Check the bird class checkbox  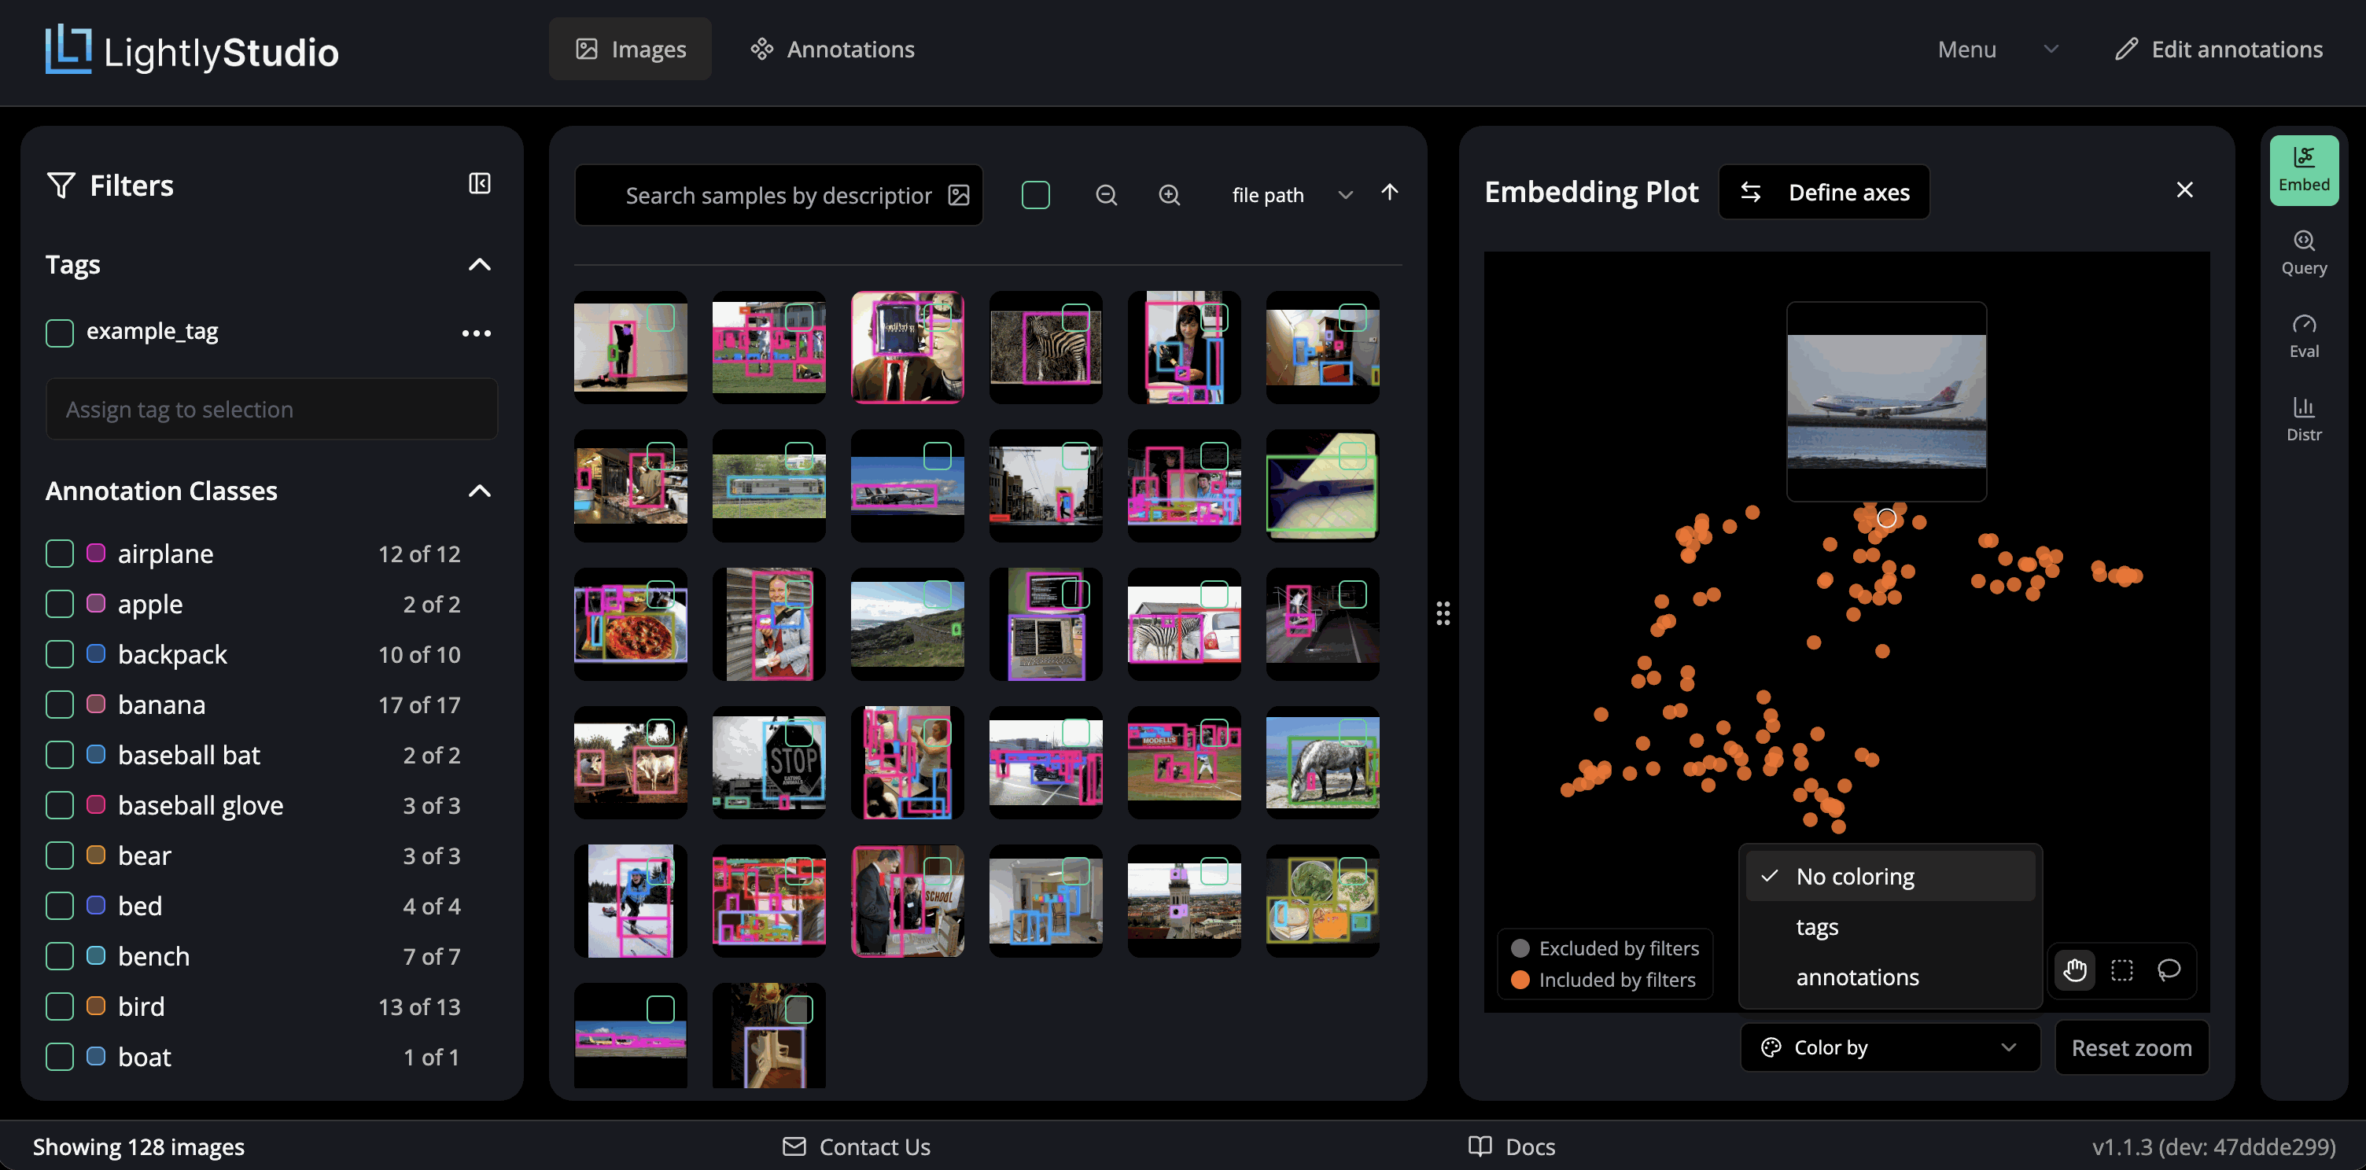60,1006
